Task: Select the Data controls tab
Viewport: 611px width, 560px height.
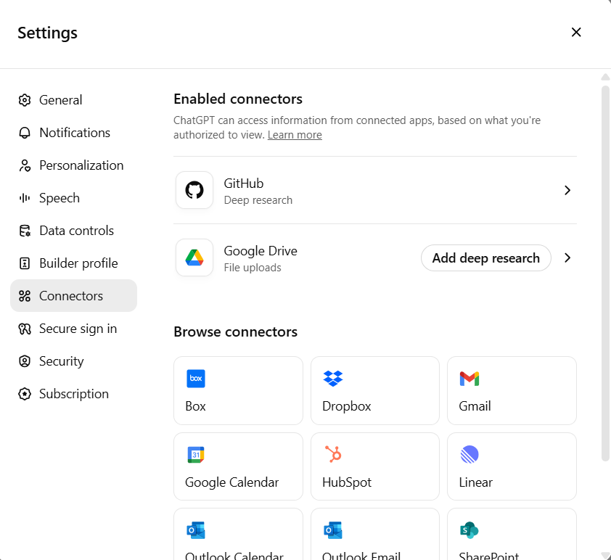Action: 73,231
